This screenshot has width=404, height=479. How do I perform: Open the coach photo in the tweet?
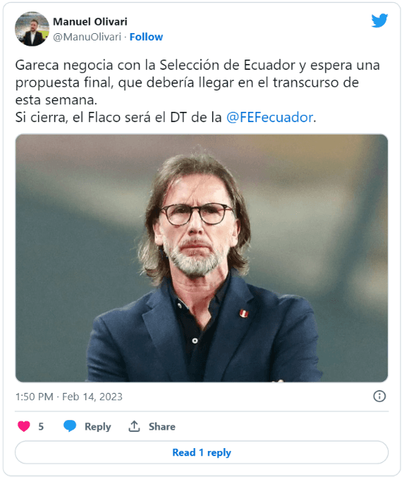click(201, 258)
